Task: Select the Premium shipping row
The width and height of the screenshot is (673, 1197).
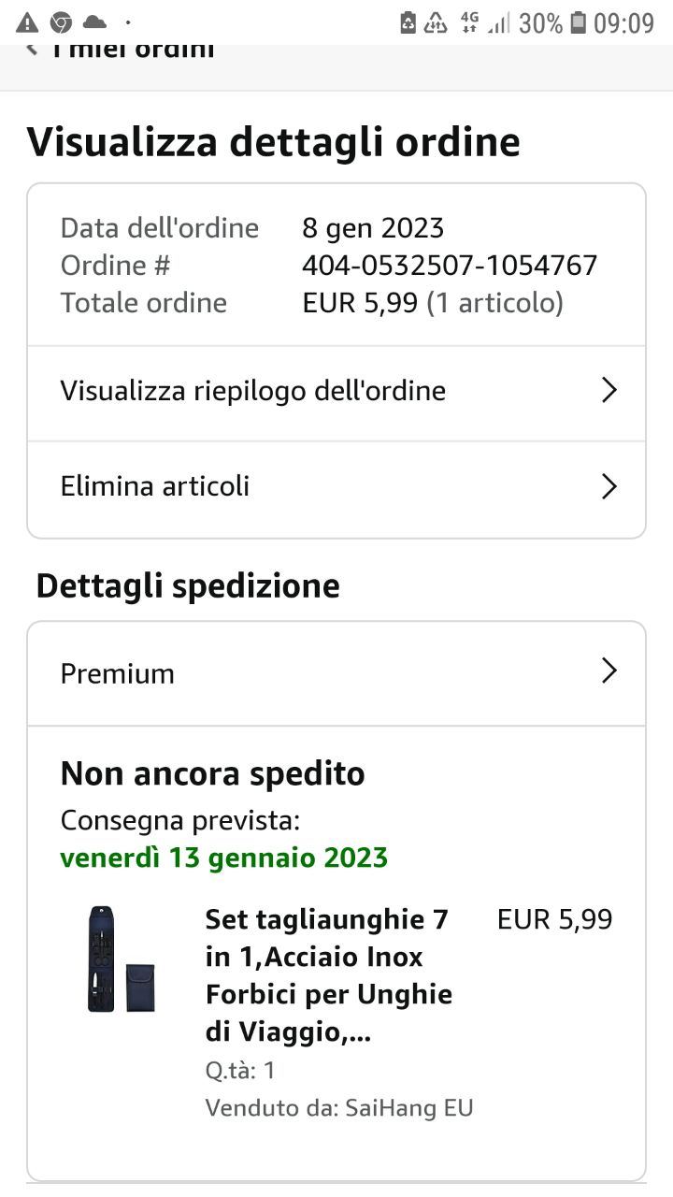Action: [336, 673]
